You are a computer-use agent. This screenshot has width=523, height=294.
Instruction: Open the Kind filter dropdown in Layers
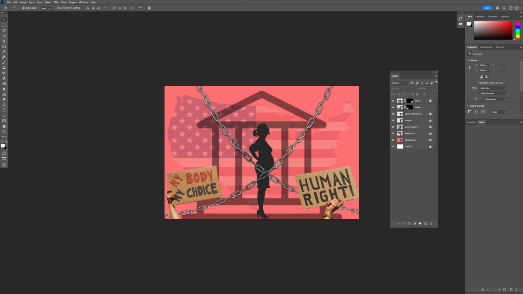tap(400, 83)
